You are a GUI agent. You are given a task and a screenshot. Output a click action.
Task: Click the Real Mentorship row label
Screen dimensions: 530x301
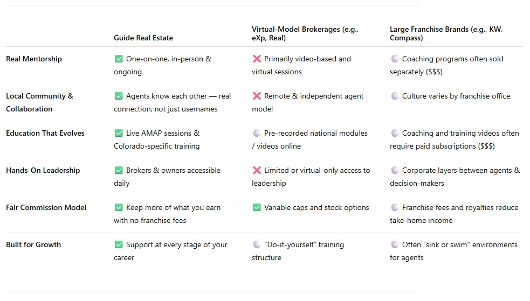tap(34, 59)
